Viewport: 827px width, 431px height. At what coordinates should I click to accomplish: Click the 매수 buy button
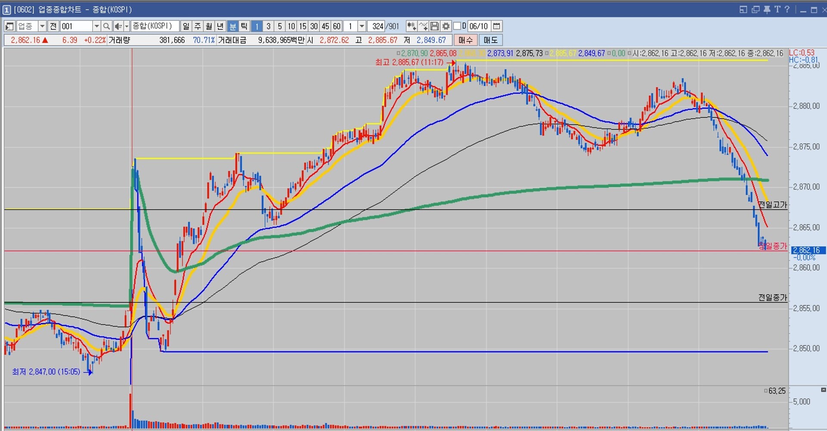click(465, 40)
